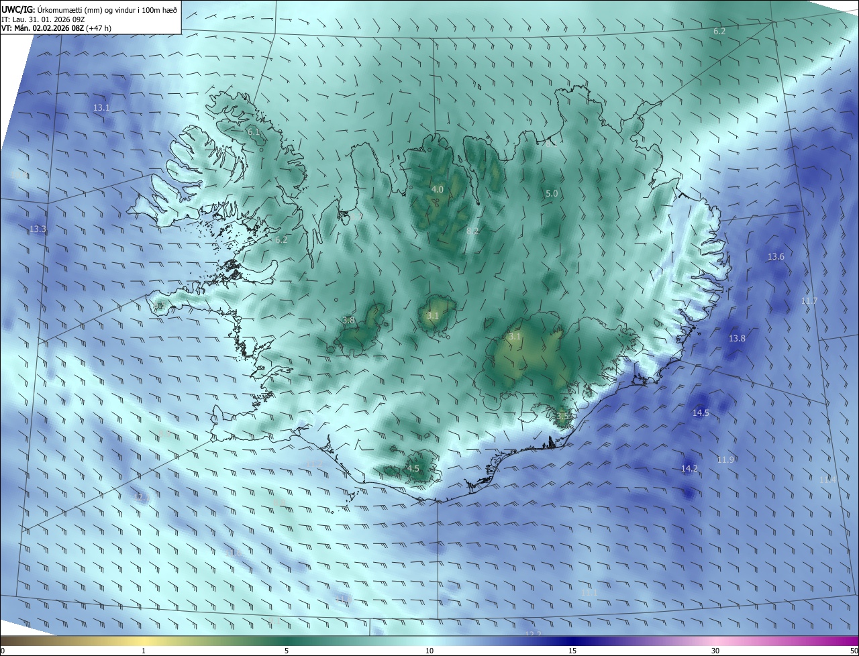Screen dimensions: 859x656
Task: Click the 12.2 value label on the map
Action: point(533,635)
